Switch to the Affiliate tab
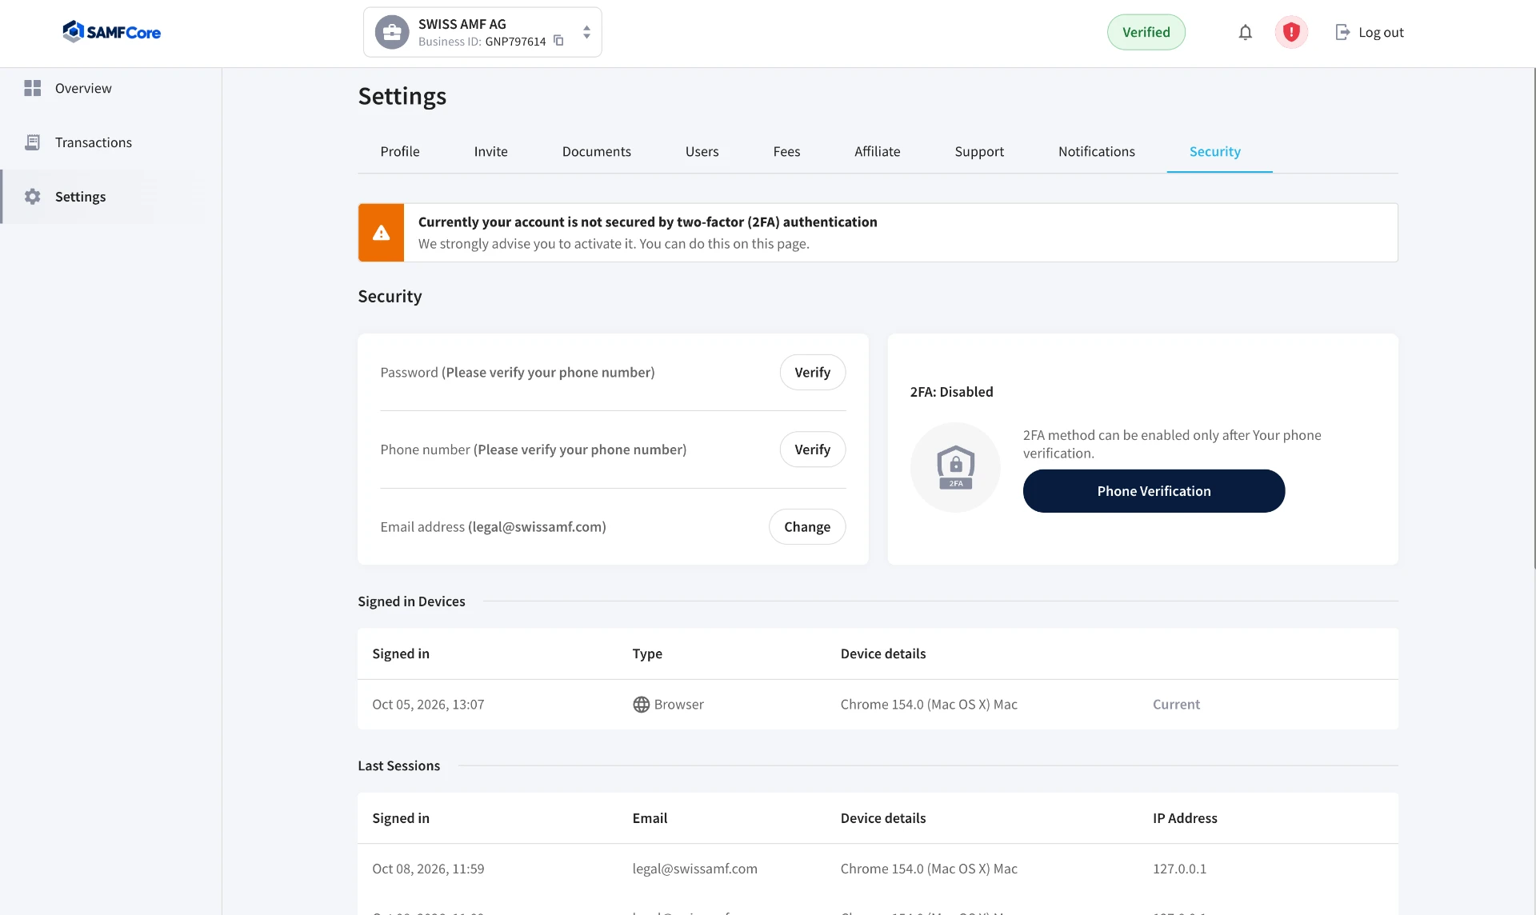 [x=877, y=151]
